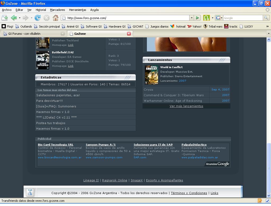This screenshot has height=206, width=271.
Task: Open the Ver menu
Action: [x=29, y=10]
